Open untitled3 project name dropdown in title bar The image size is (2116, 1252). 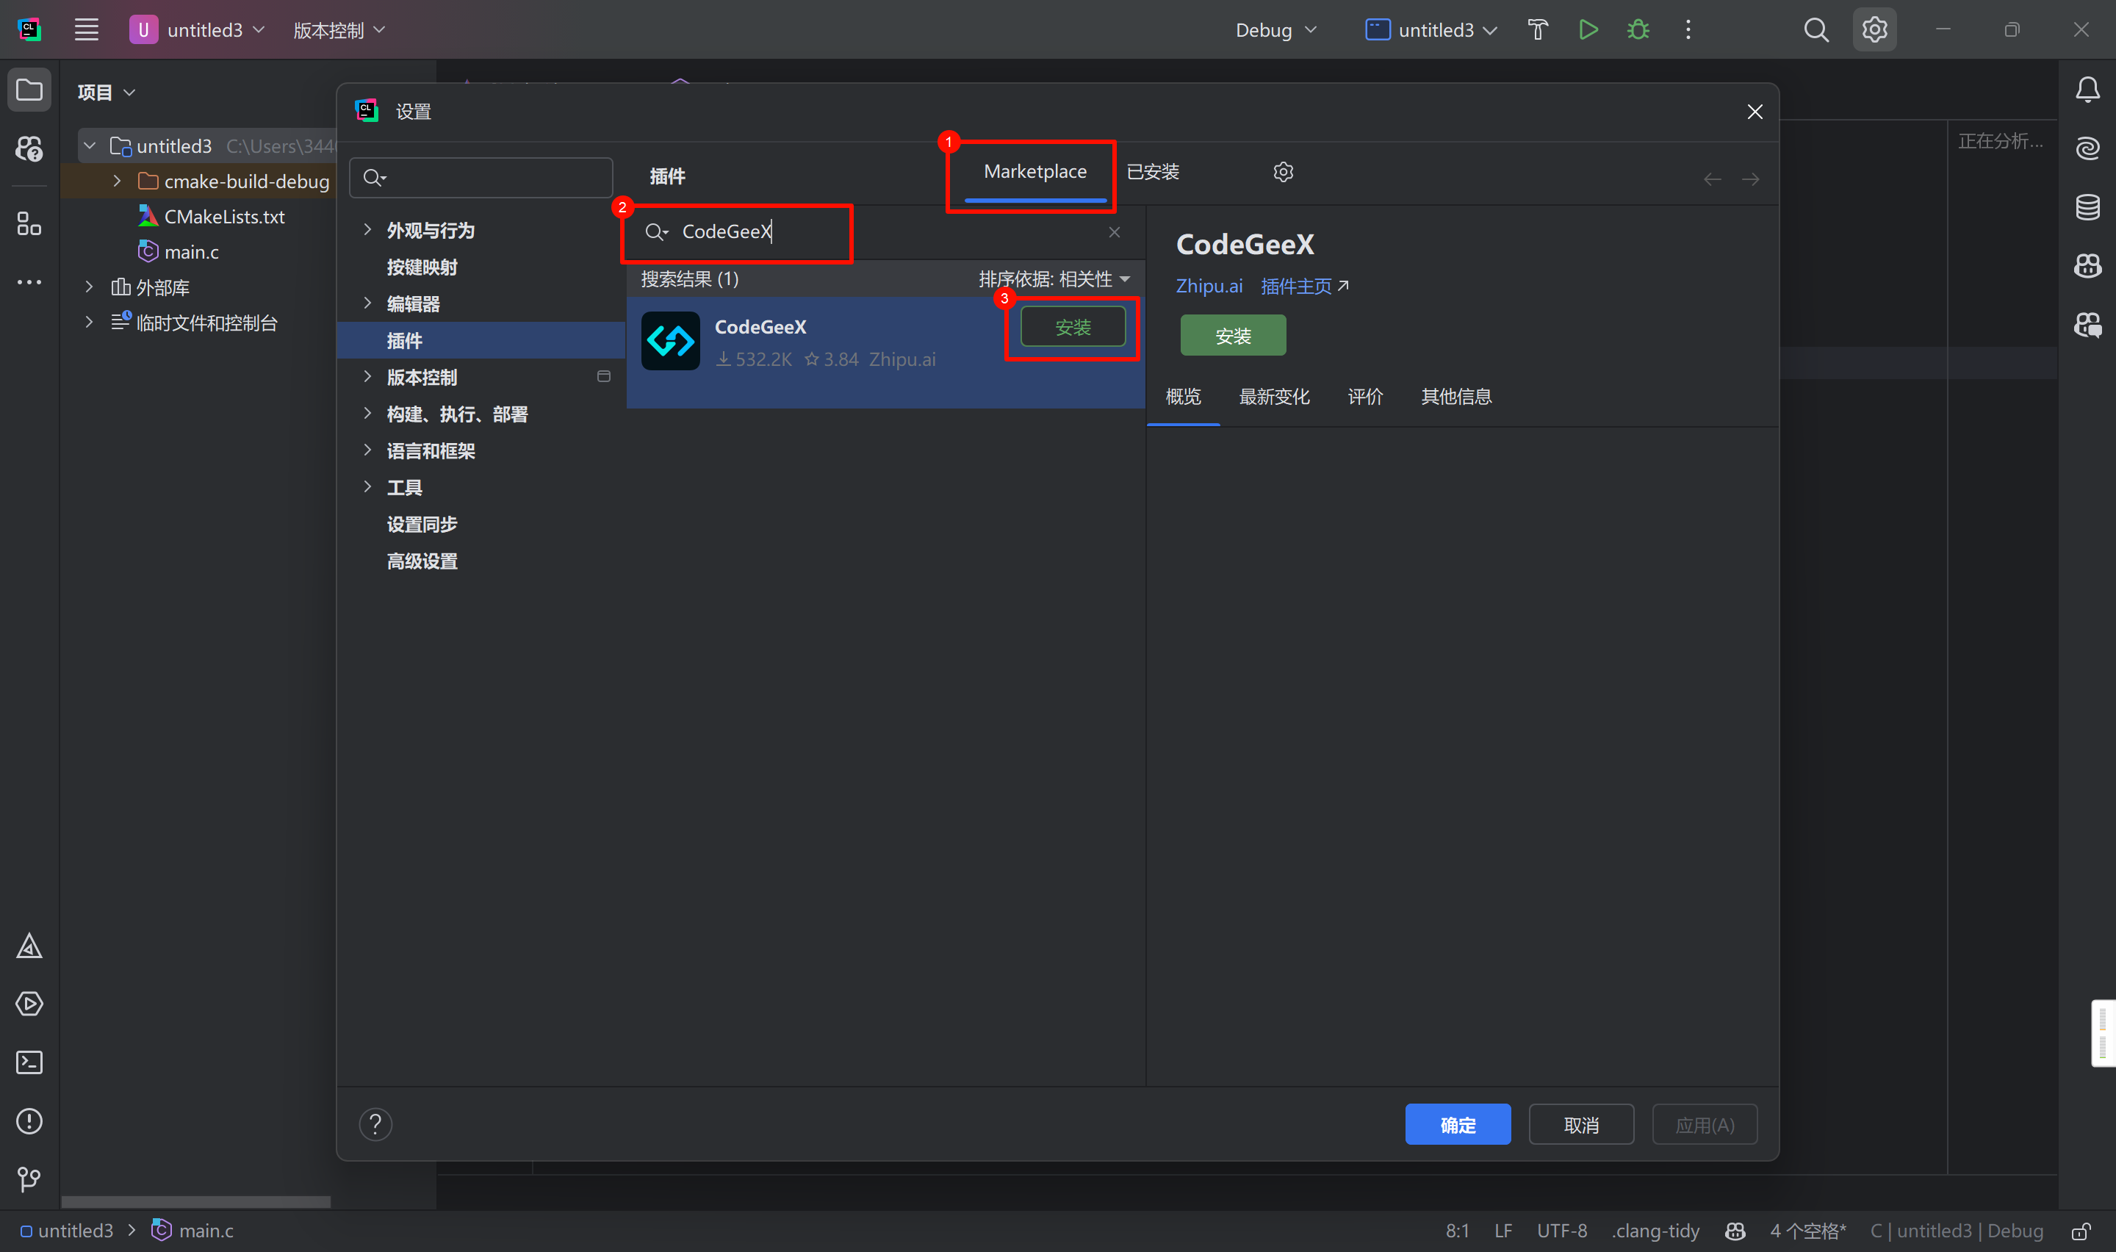[x=198, y=30]
